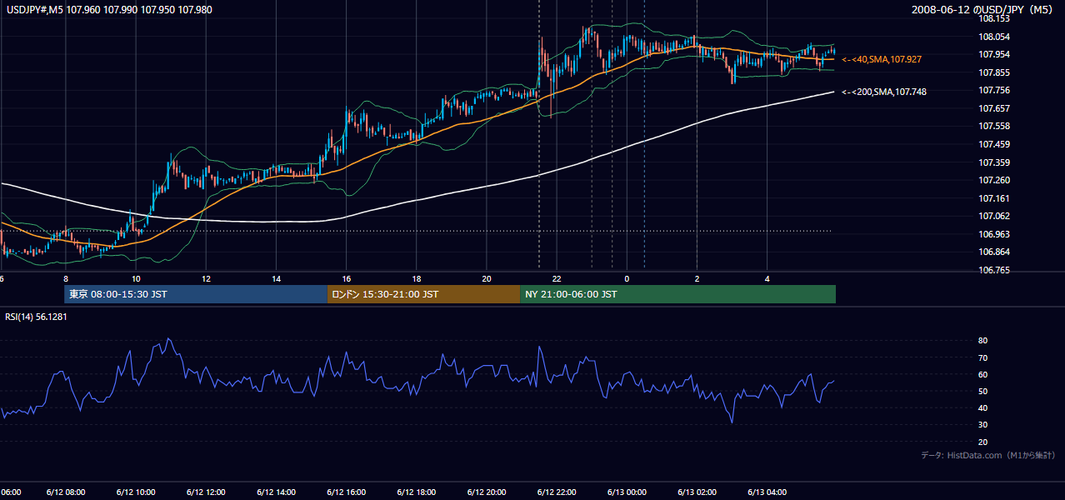Click the 6/12 08:00 time axis label

(64, 492)
